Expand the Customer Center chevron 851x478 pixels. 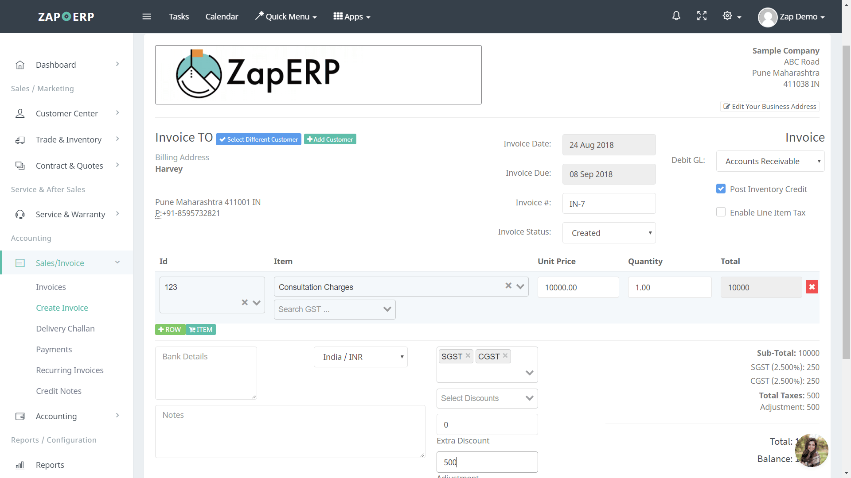(x=117, y=113)
